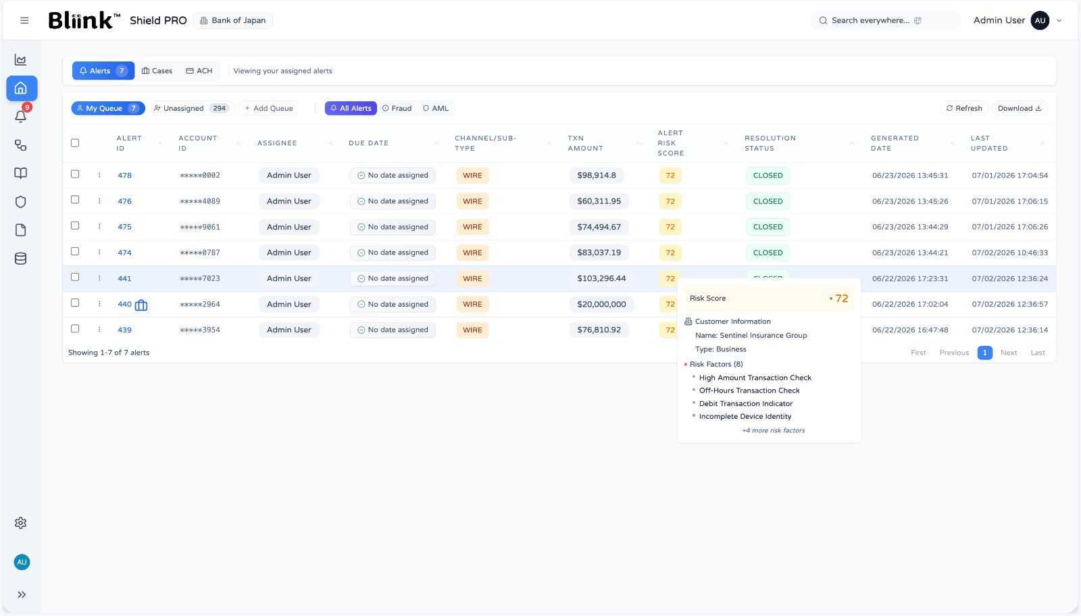Screen dimensions: 1081x616
Task: Check the box for alert 439
Action: (75, 328)
